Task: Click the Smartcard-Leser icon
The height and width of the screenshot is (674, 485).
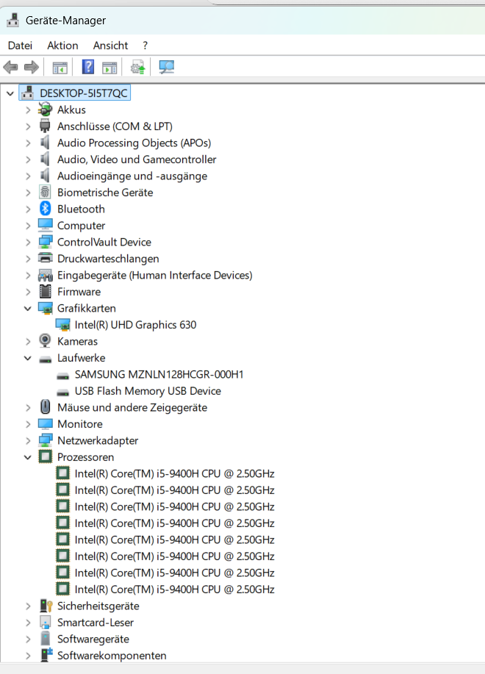Action: tap(45, 623)
